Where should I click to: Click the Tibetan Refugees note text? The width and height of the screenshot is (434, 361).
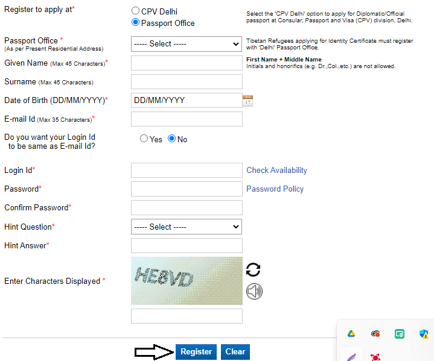[330, 44]
